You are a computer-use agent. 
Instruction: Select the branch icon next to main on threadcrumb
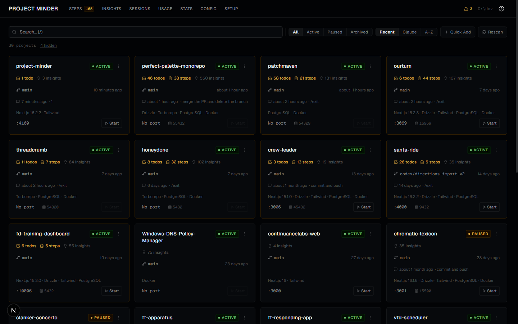[18, 174]
